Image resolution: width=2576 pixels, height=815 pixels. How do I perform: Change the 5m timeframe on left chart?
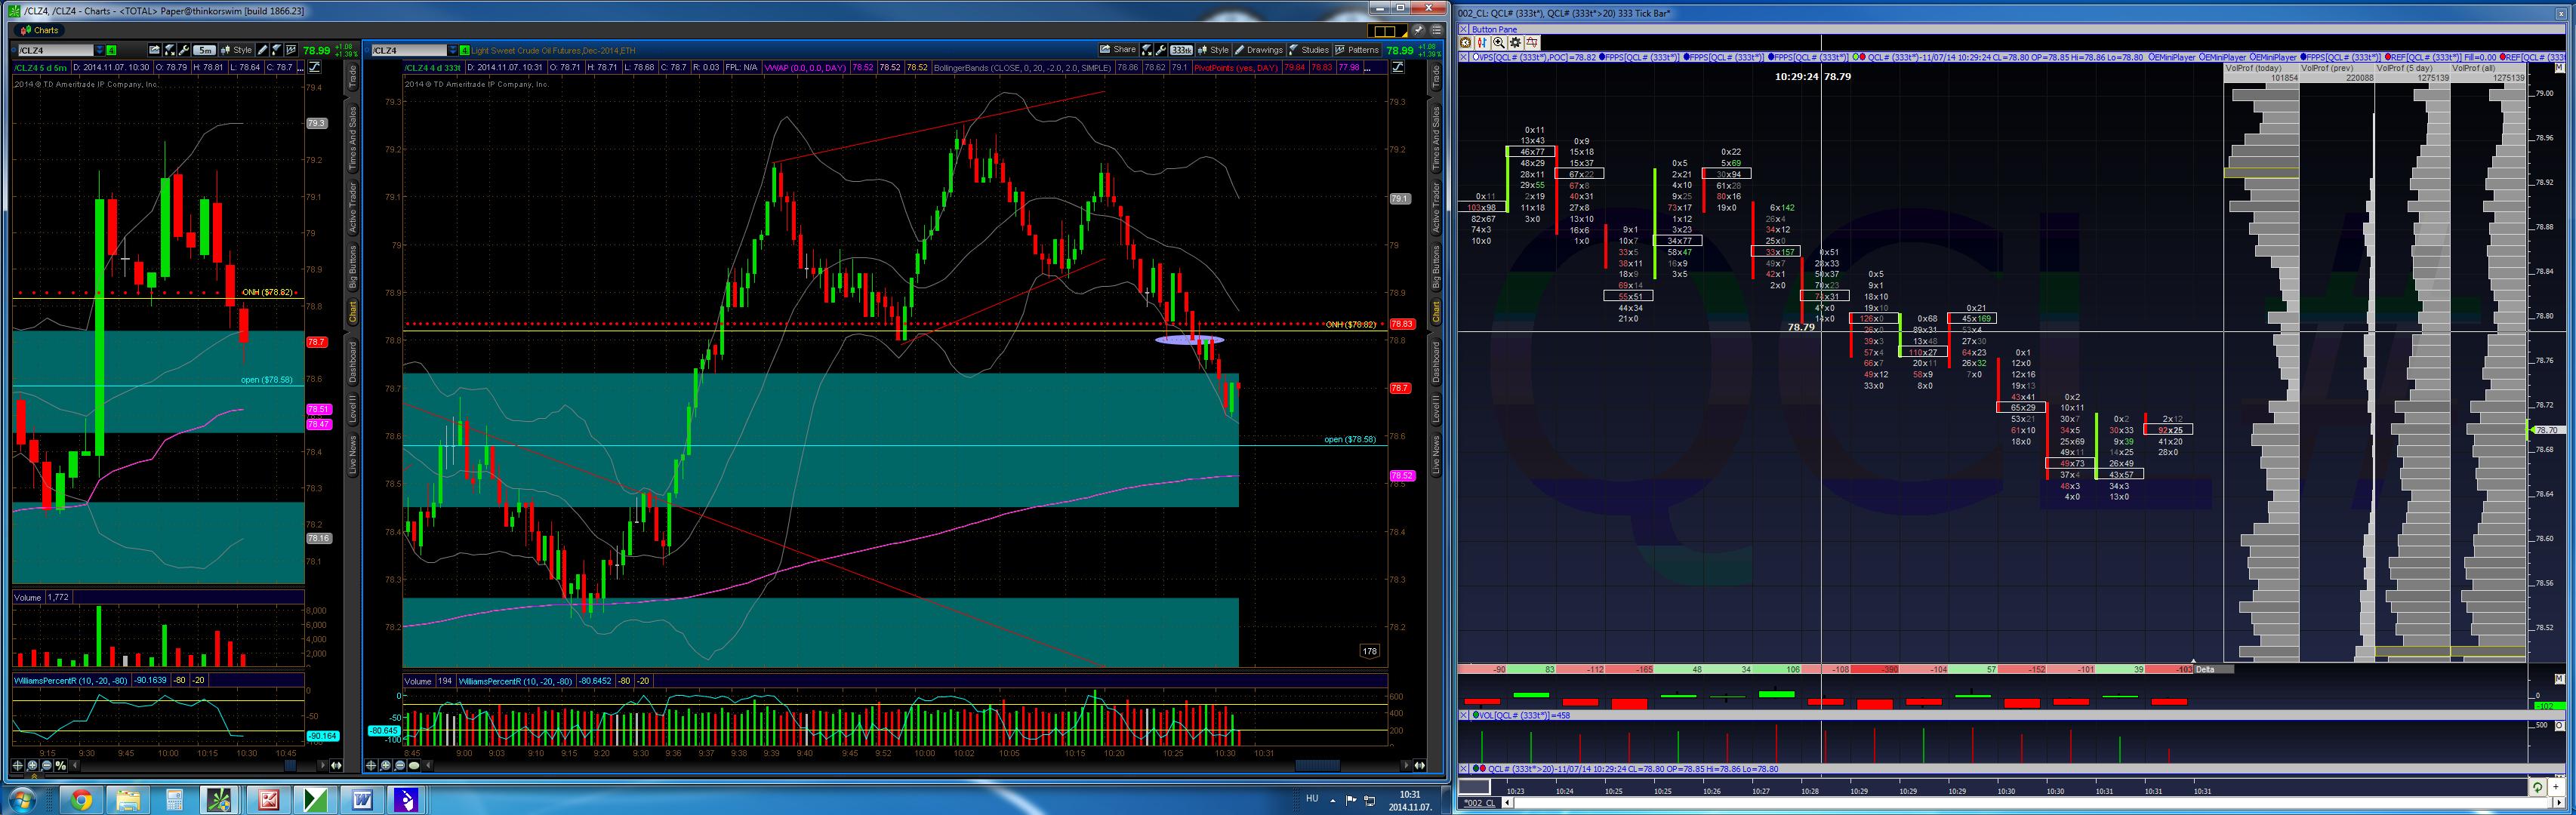[x=205, y=50]
